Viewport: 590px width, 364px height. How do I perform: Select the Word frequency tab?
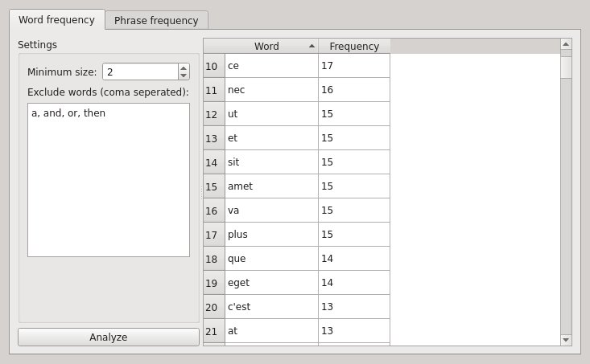pyautogui.click(x=56, y=19)
